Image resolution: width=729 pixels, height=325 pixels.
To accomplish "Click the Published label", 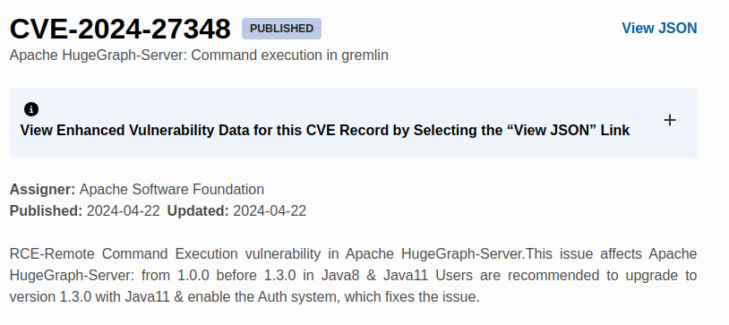I will 46,211.
